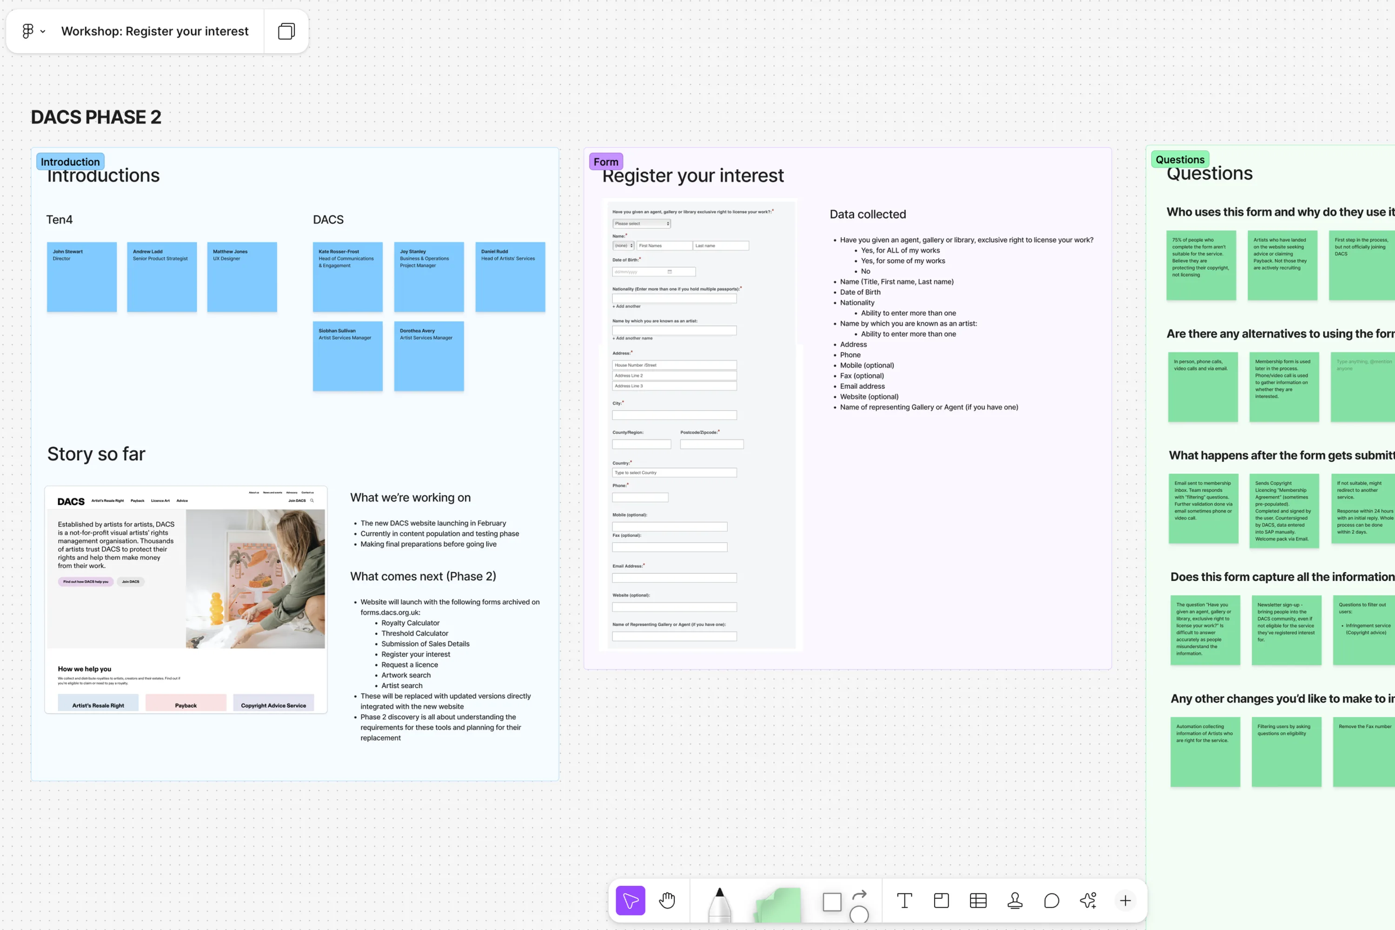Select the blue "Introduction" section label
This screenshot has height=930, width=1395.
pos(70,161)
